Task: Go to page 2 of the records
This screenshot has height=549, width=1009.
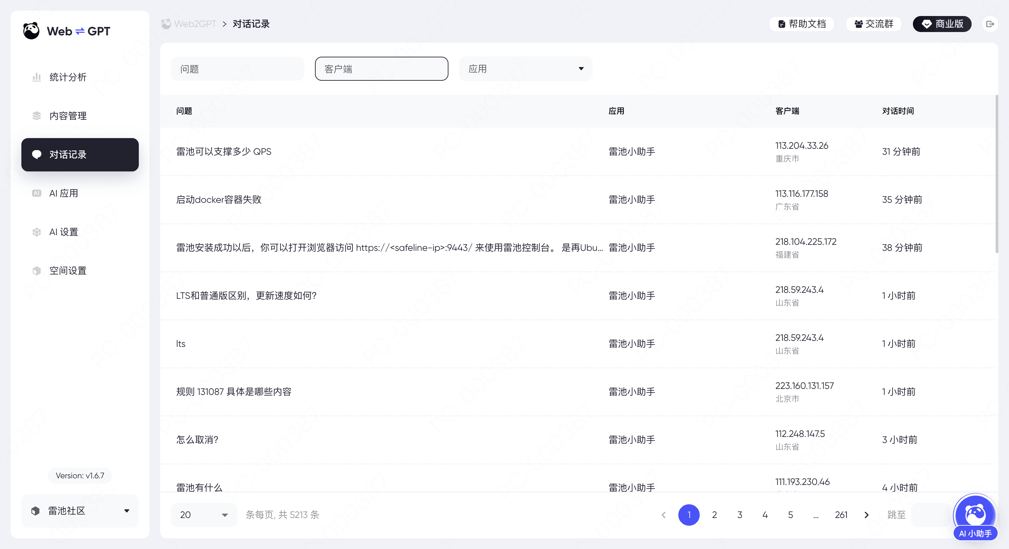Action: click(714, 515)
